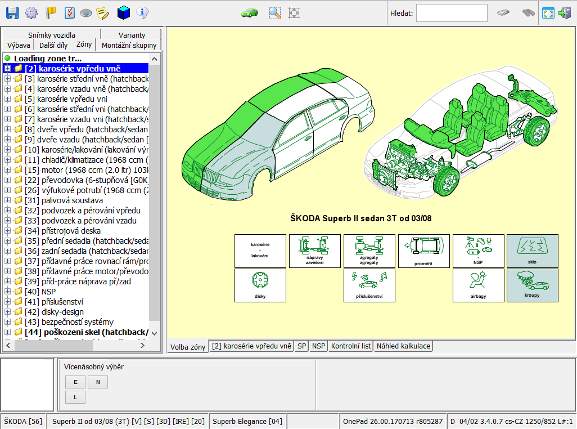The height and width of the screenshot is (429, 577).
Task: Select '[15] motor (1968 ccm' tree item
Action: tap(87, 170)
